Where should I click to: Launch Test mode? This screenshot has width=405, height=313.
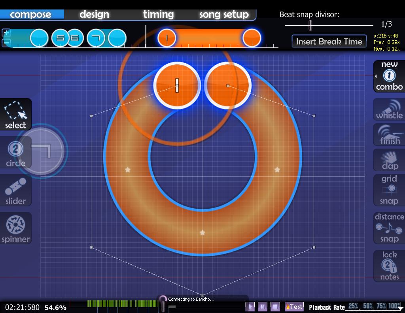[294, 307]
